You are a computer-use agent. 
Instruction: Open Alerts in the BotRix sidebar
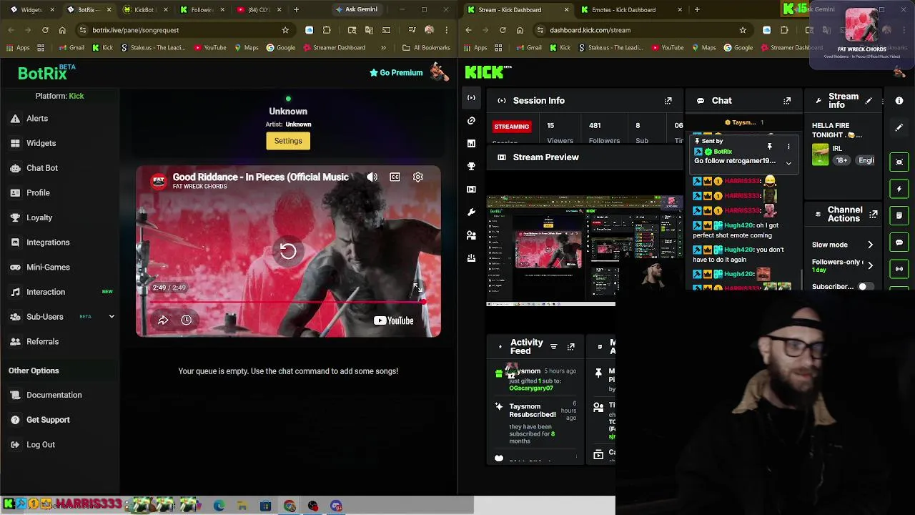(x=37, y=118)
